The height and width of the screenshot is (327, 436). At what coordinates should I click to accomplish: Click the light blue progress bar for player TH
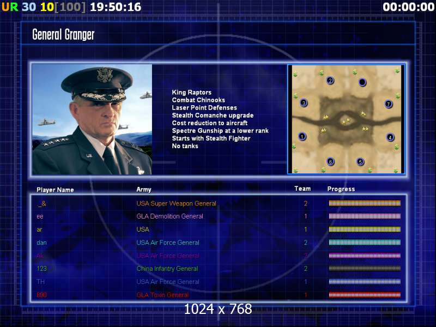[365, 282]
